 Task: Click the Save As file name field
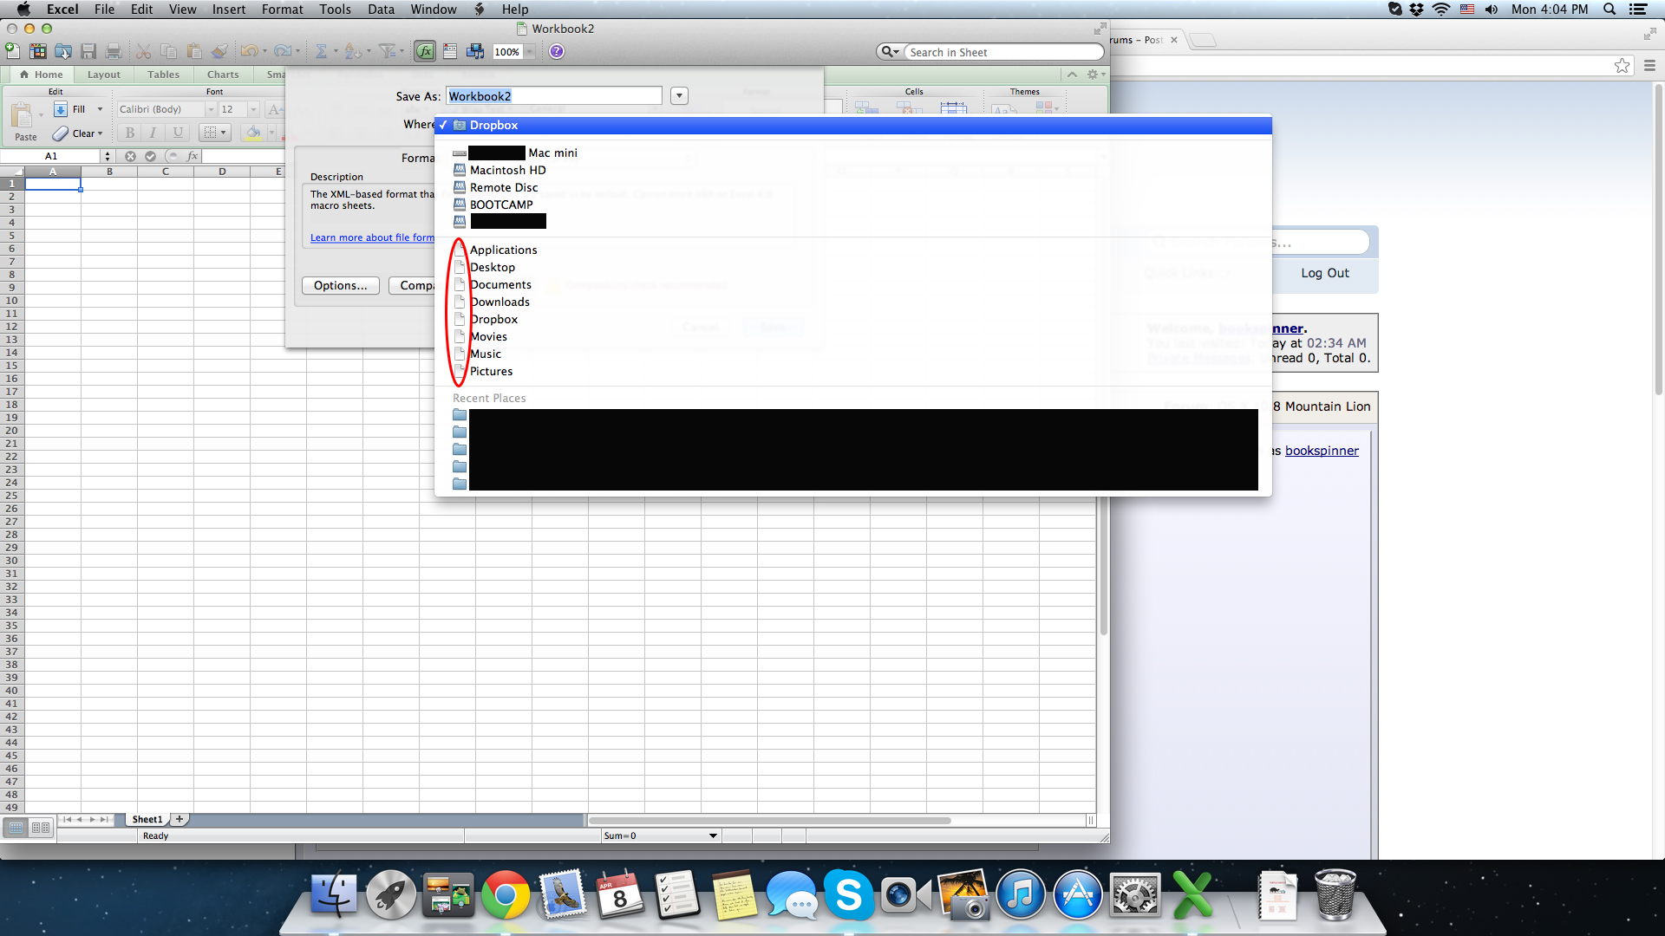pyautogui.click(x=554, y=96)
